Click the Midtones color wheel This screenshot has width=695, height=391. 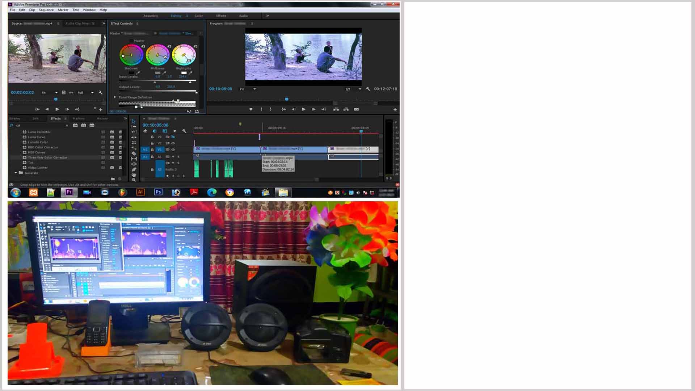tap(157, 55)
